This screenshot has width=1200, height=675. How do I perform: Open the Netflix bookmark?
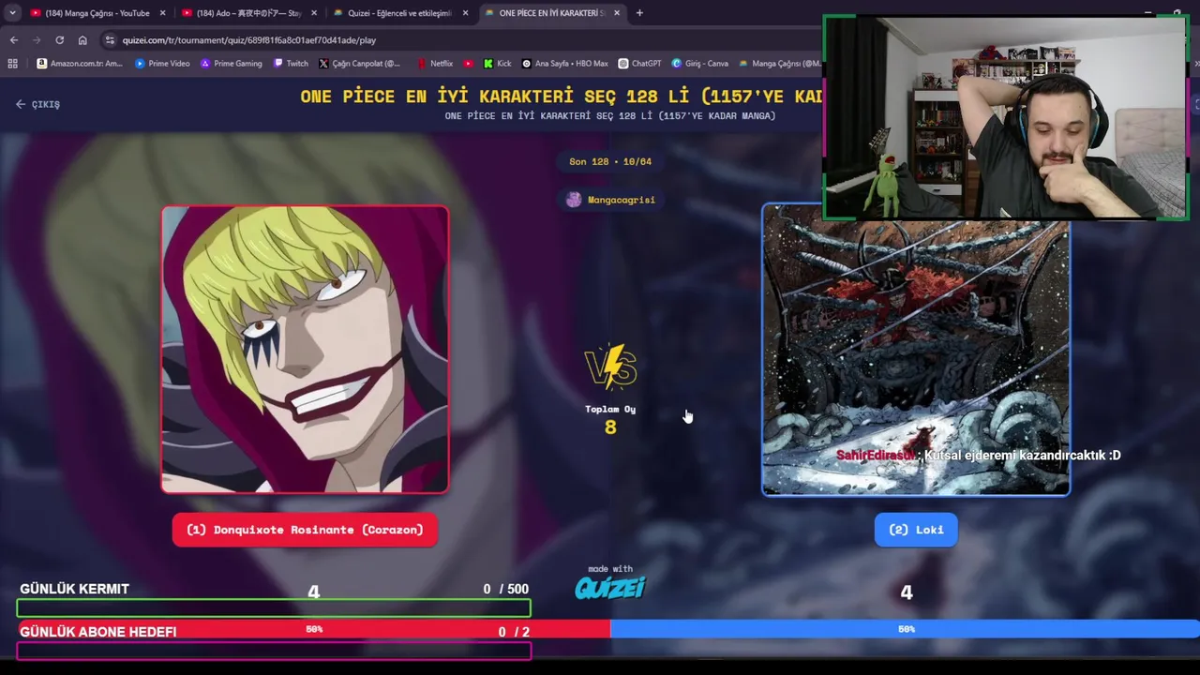pyautogui.click(x=435, y=64)
